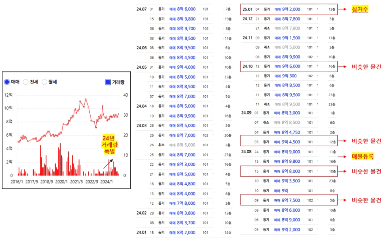Click the 2024/1 x-axis label on chart
This screenshot has width=387, height=239.
106,182
